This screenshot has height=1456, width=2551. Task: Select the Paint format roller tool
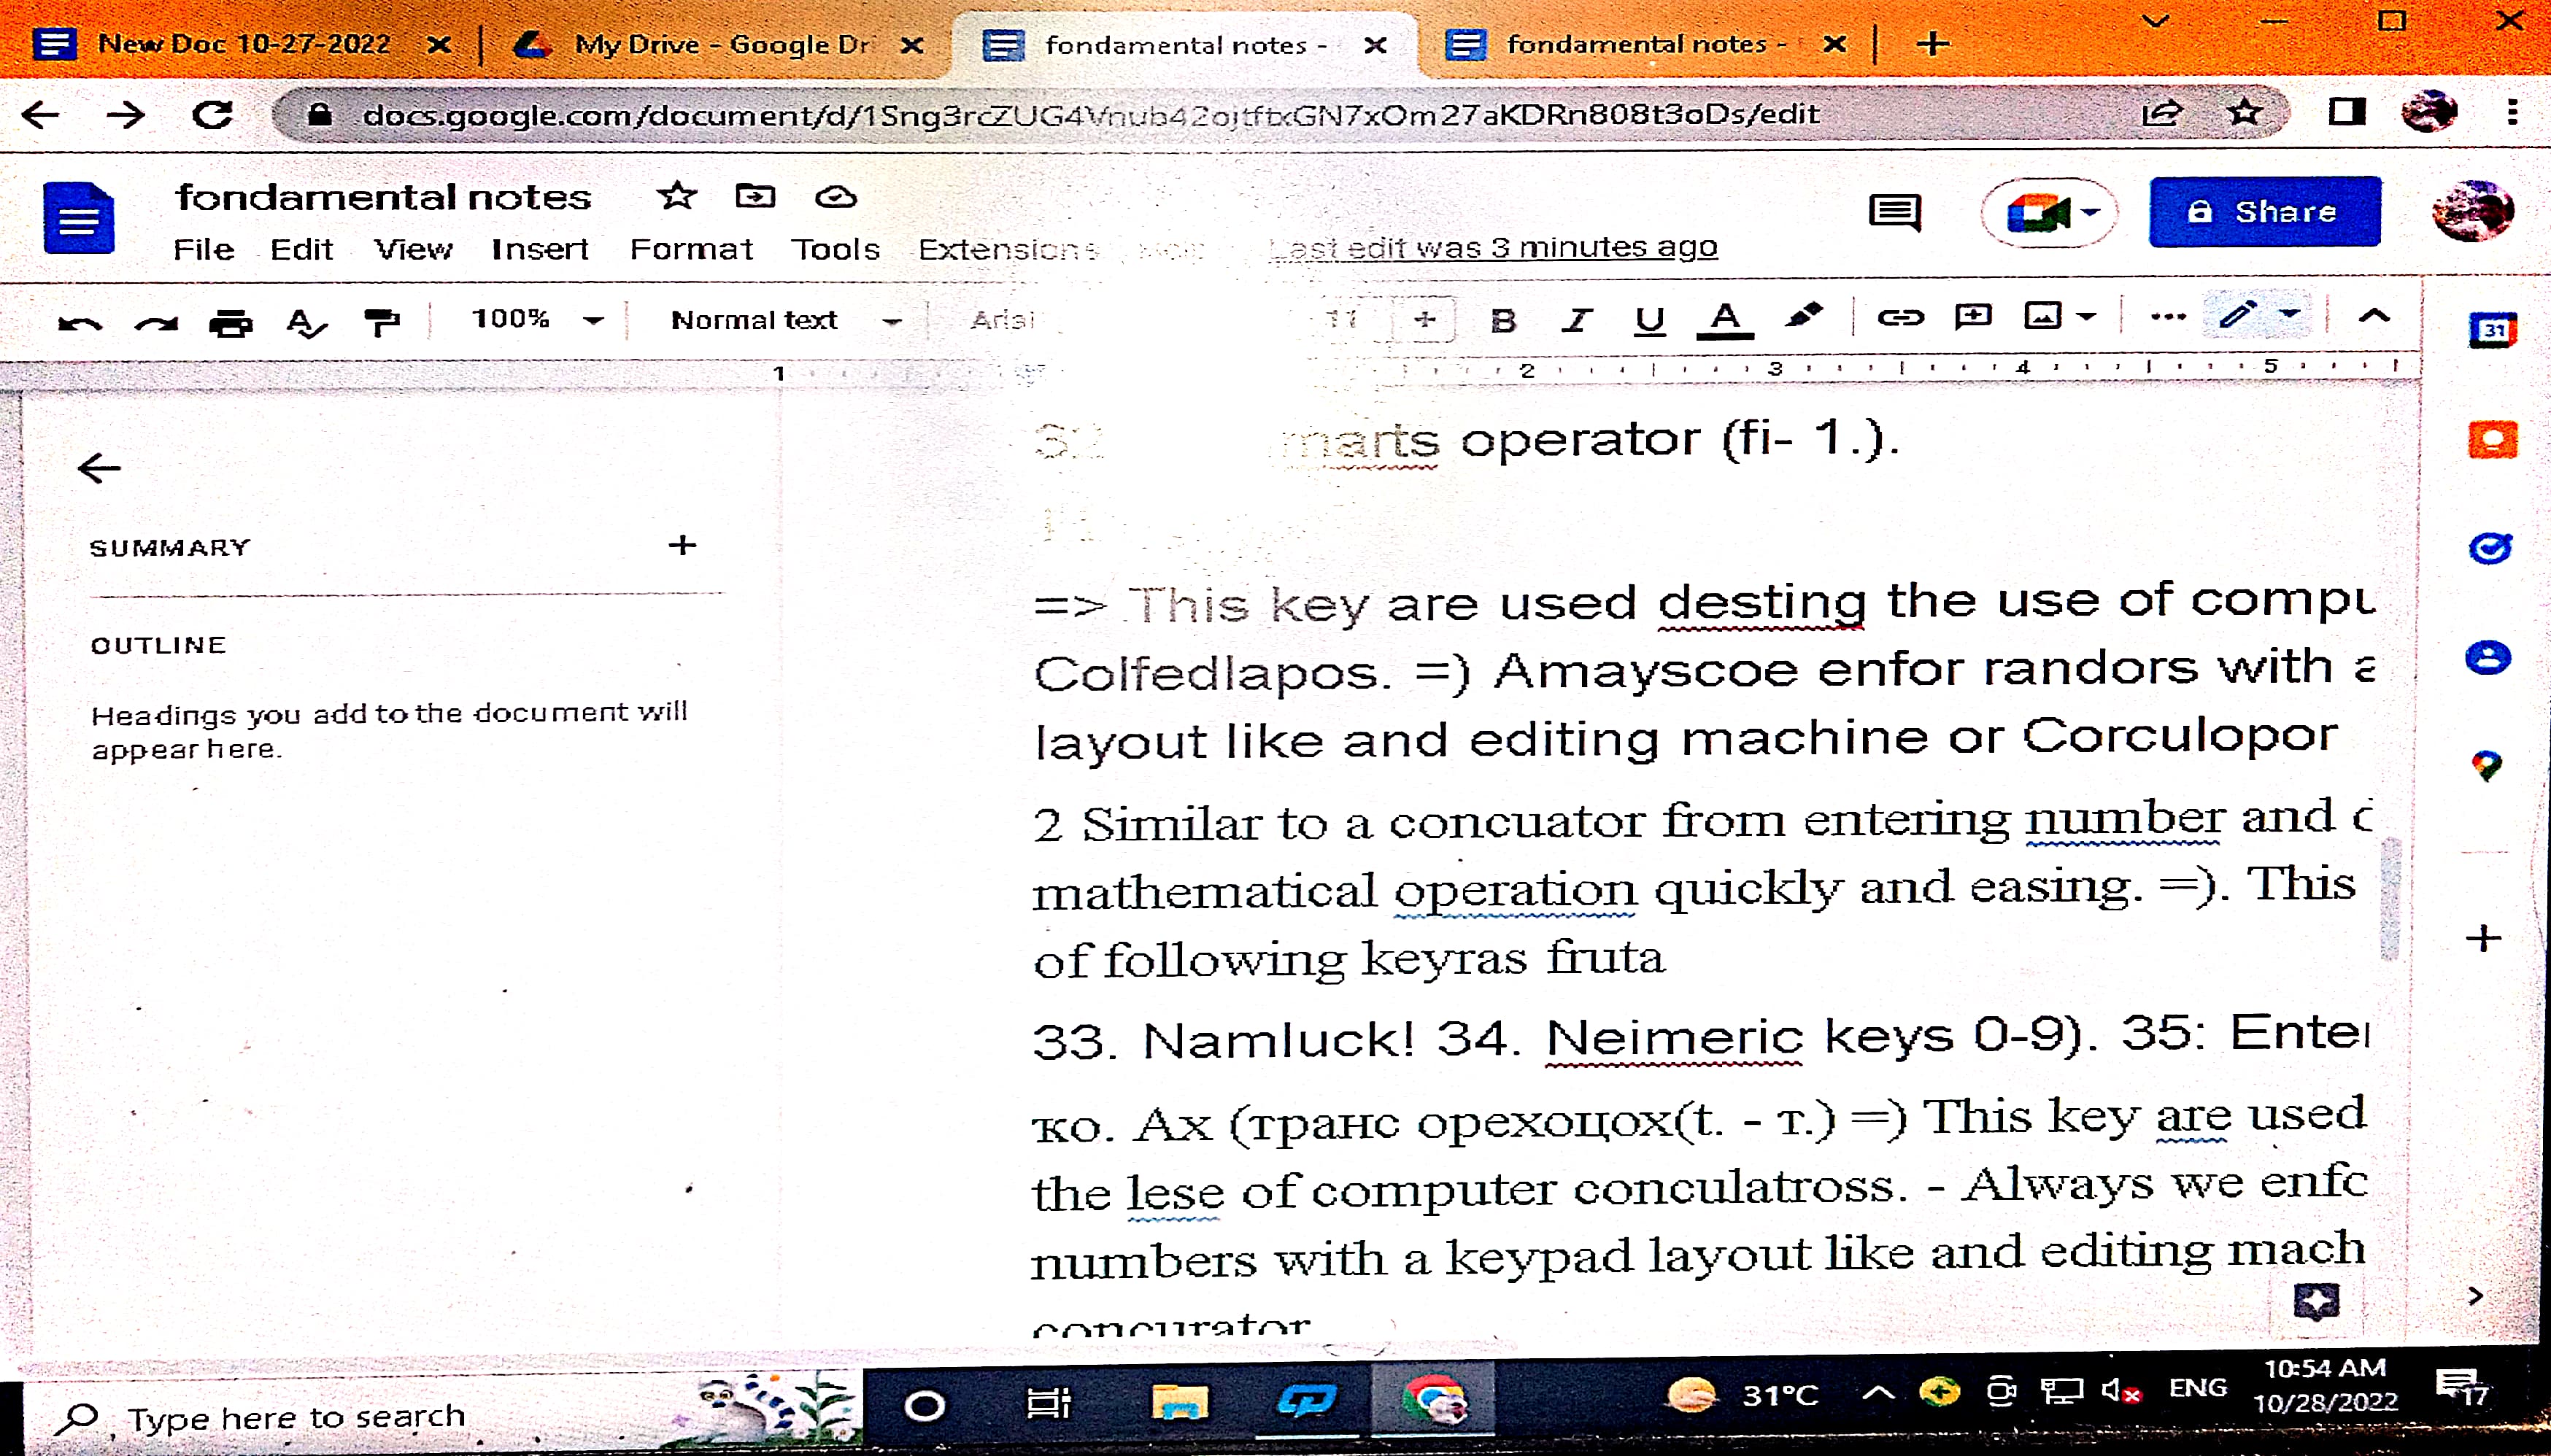coord(381,322)
